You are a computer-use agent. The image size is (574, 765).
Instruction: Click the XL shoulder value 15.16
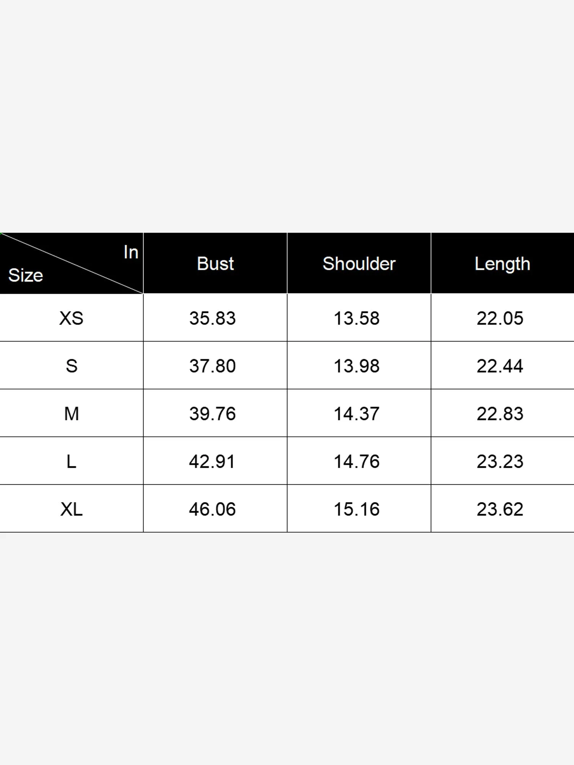pos(356,509)
